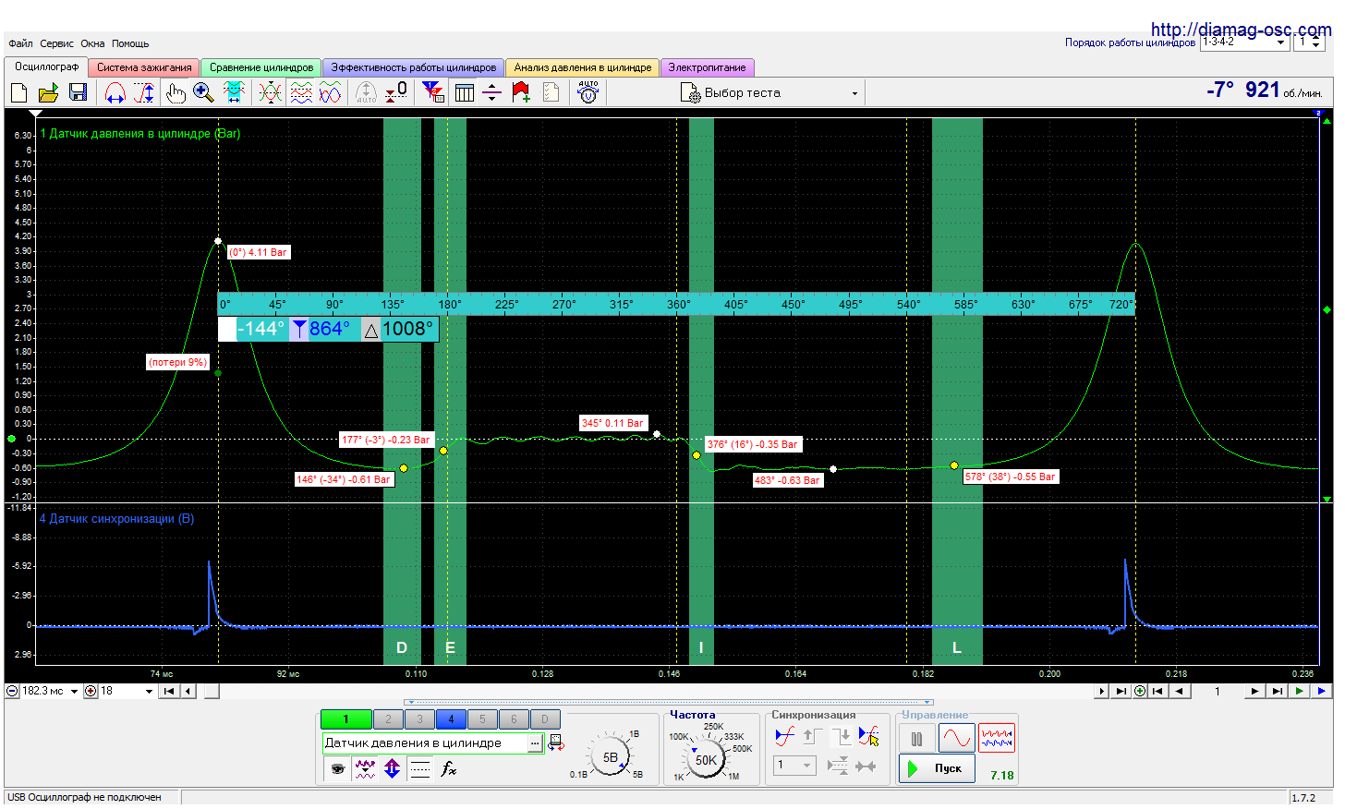This screenshot has height=809, width=1345.
Task: Click the horizontal scrollbar thumb below graph
Action: click(212, 691)
